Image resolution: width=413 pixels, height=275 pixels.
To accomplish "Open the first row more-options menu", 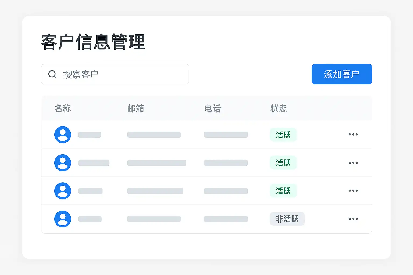I will (353, 135).
